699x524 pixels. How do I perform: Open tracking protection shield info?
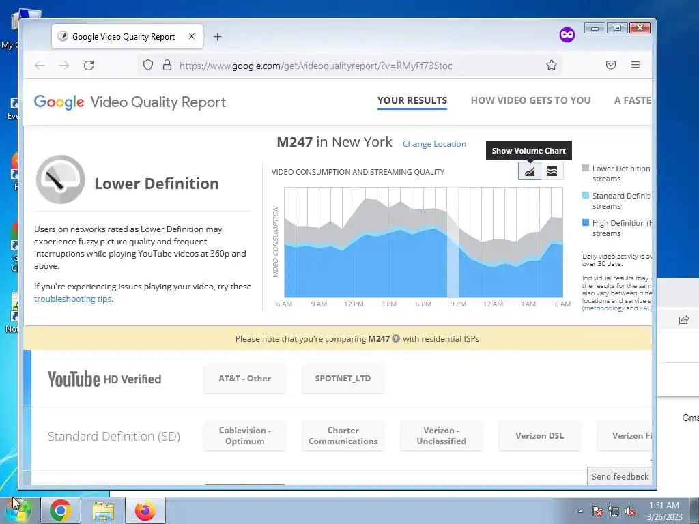click(x=148, y=65)
